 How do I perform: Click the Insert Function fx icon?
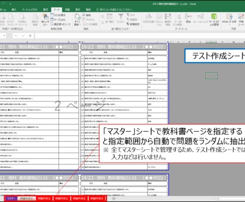click(30, 36)
